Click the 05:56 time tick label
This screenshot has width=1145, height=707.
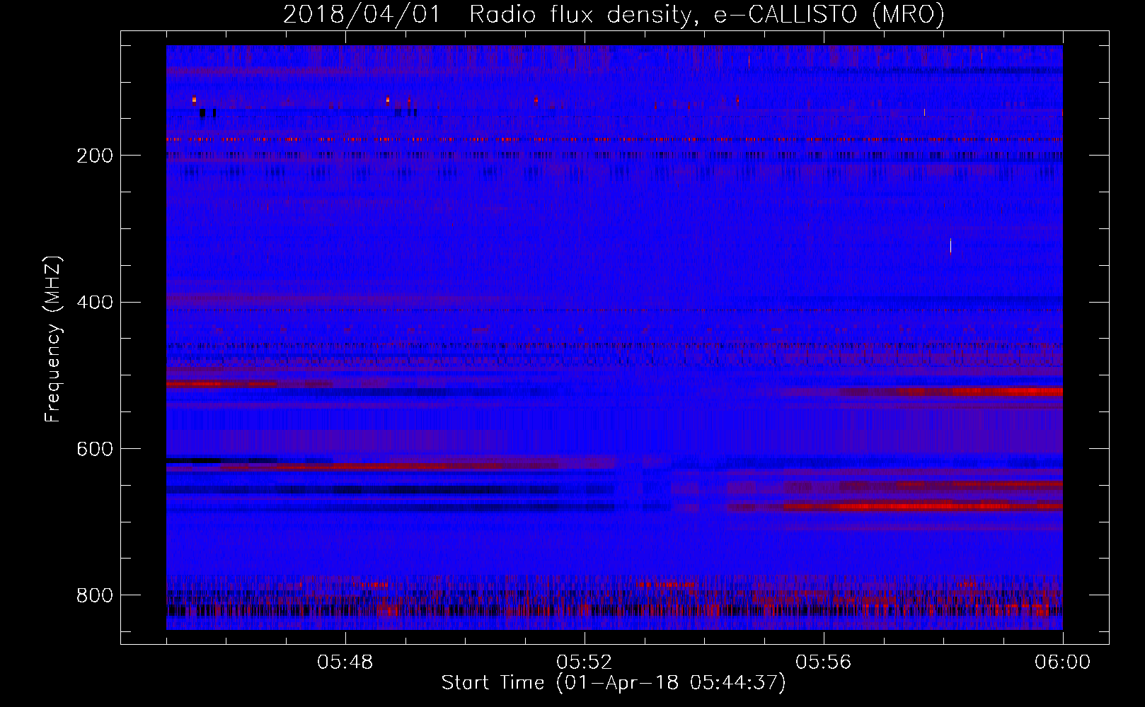(x=824, y=662)
